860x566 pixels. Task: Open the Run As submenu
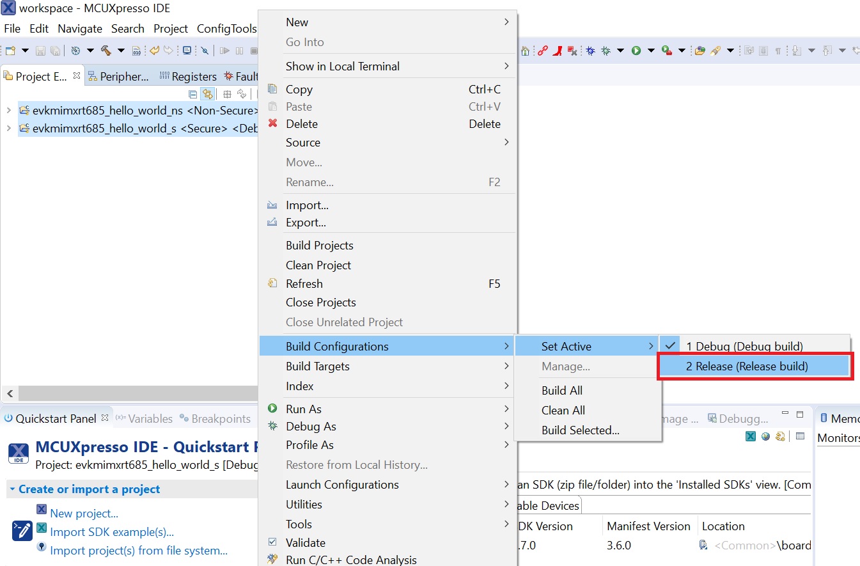tap(387, 409)
